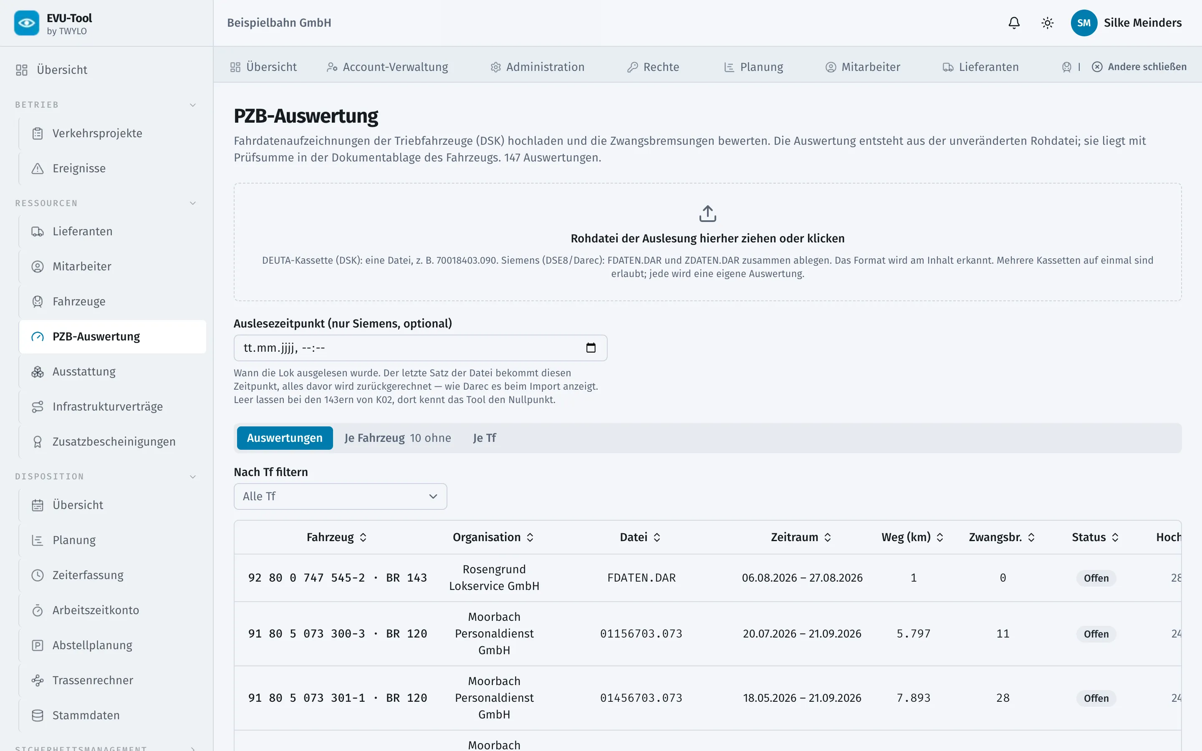Switch to Mitarbeiter top tab
Viewport: 1202px width, 751px height.
pos(863,67)
